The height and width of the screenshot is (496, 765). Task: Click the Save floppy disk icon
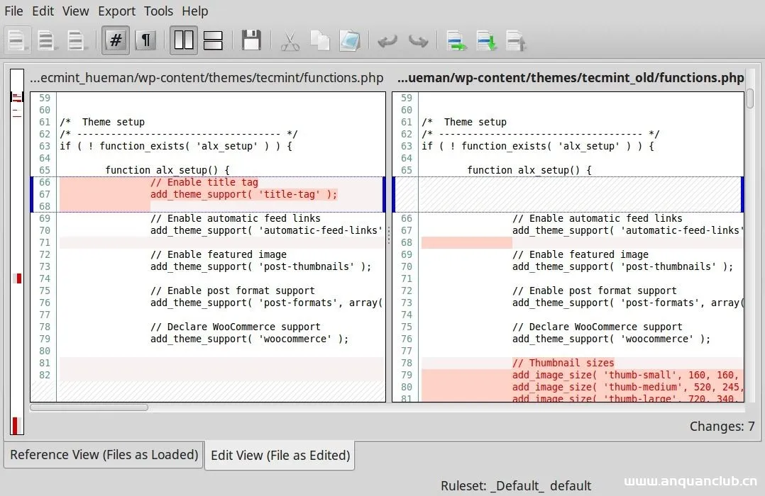click(x=251, y=40)
